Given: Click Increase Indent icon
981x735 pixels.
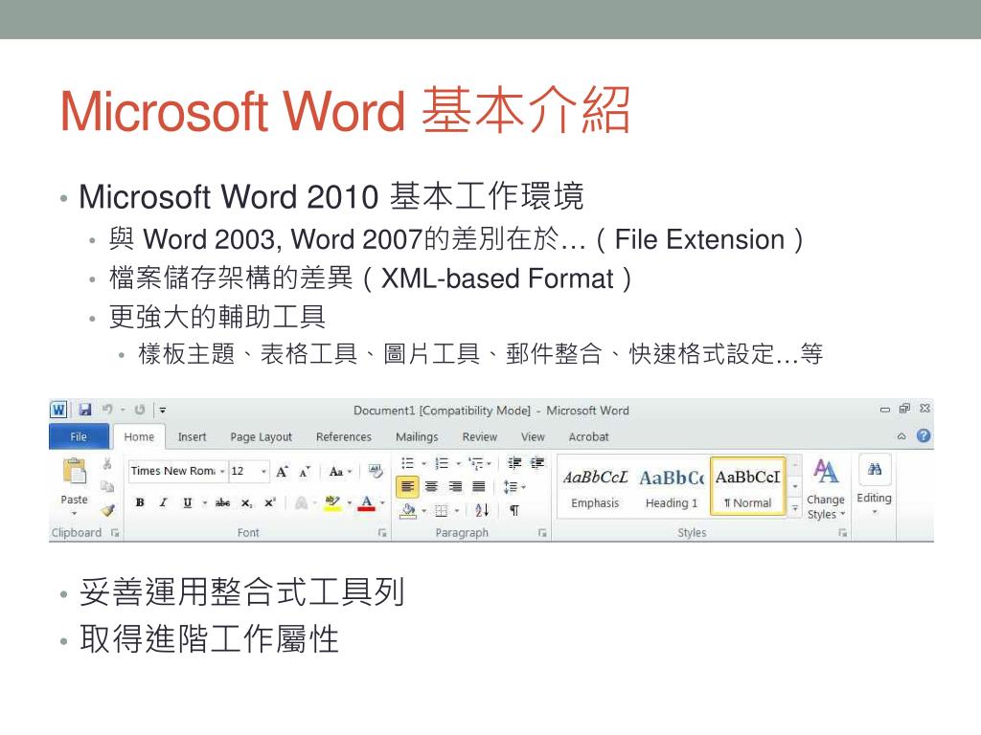Looking at the screenshot, I should click(x=537, y=463).
